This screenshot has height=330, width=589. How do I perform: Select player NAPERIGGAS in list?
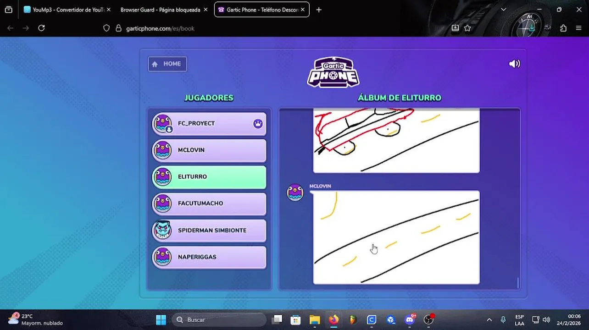click(209, 257)
